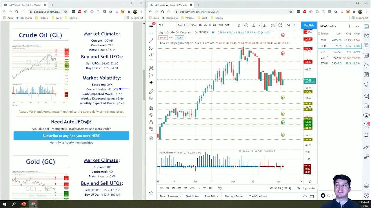Open the chart patterns tool
371x208 pixels.
point(151,68)
